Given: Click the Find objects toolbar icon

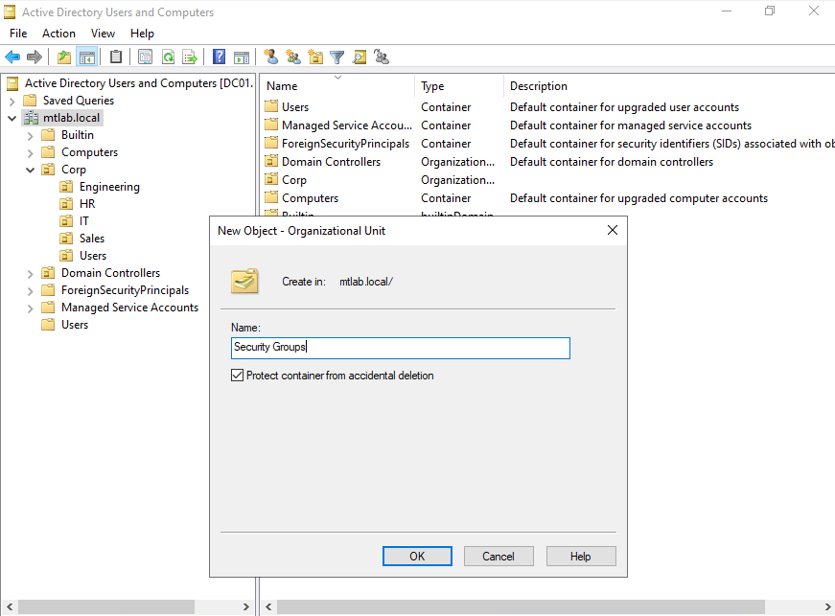Looking at the screenshot, I should (360, 57).
